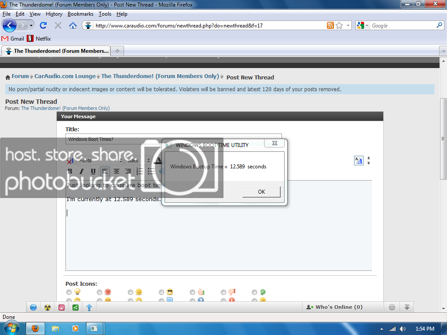Click in the message body text area
Image resolution: width=447 pixels, height=335 pixels.
(x=219, y=226)
